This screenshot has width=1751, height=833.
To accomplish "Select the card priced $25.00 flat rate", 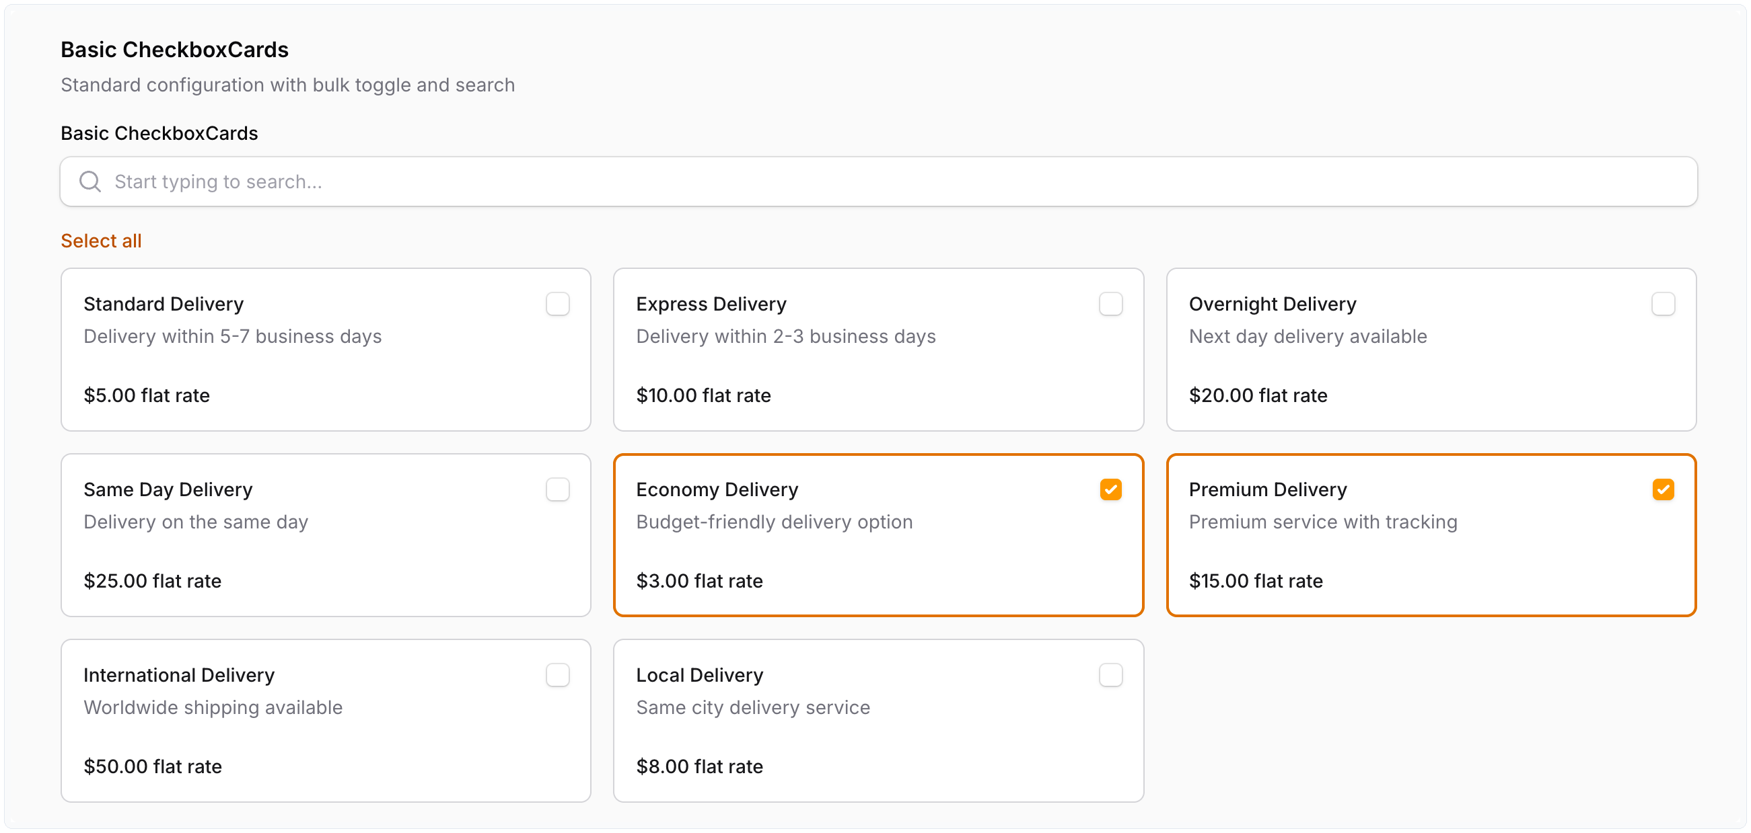I will (152, 580).
